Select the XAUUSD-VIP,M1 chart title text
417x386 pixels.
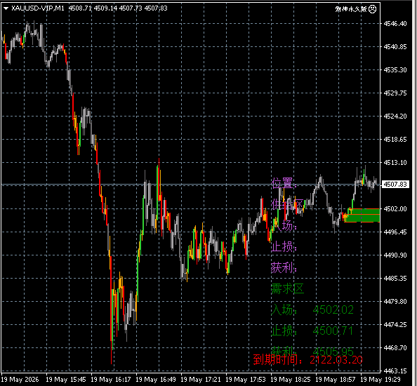38,8
